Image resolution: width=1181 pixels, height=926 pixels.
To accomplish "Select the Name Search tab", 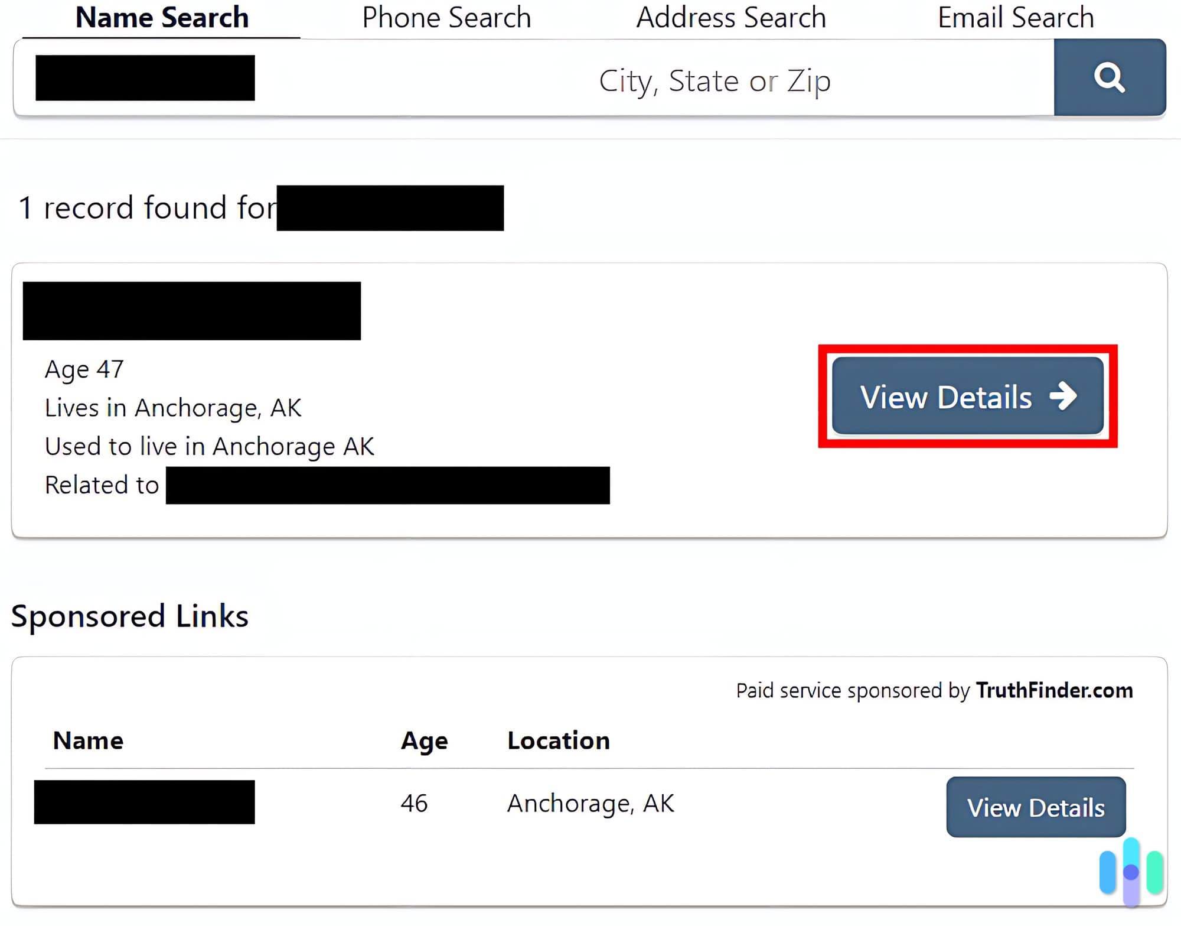I will point(162,18).
